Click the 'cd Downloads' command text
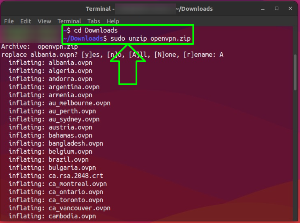Screen dimensions: 300x223 click(x=96, y=30)
